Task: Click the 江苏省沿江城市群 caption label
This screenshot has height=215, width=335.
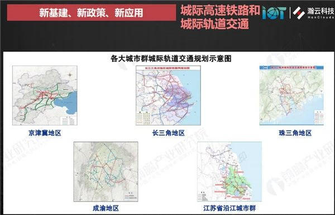Action: 229,208
